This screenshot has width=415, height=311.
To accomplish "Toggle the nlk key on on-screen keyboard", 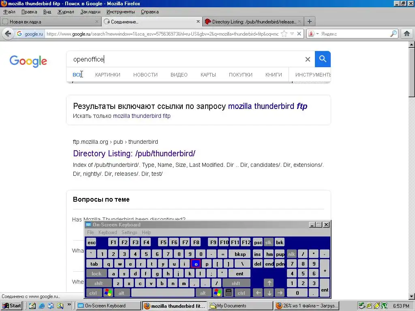I will tap(291, 254).
